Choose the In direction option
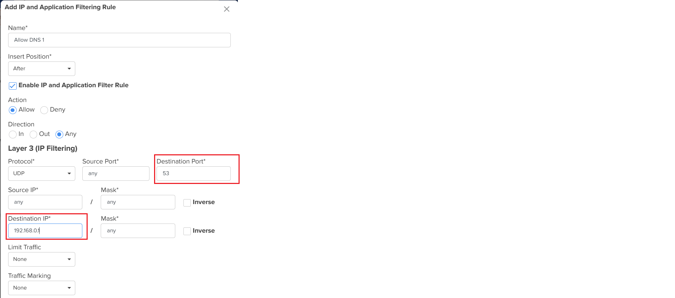Screen dimensions: 675x298 13,135
